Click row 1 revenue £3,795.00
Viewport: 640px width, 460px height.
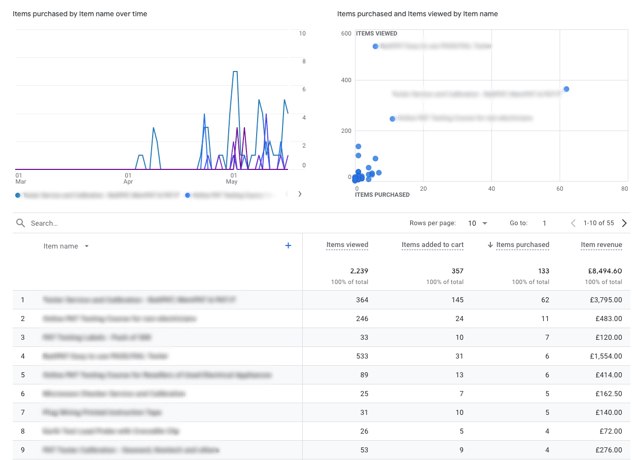[606, 300]
